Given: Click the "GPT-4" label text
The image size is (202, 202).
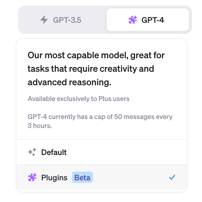Looking at the screenshot, I should [x=153, y=20].
